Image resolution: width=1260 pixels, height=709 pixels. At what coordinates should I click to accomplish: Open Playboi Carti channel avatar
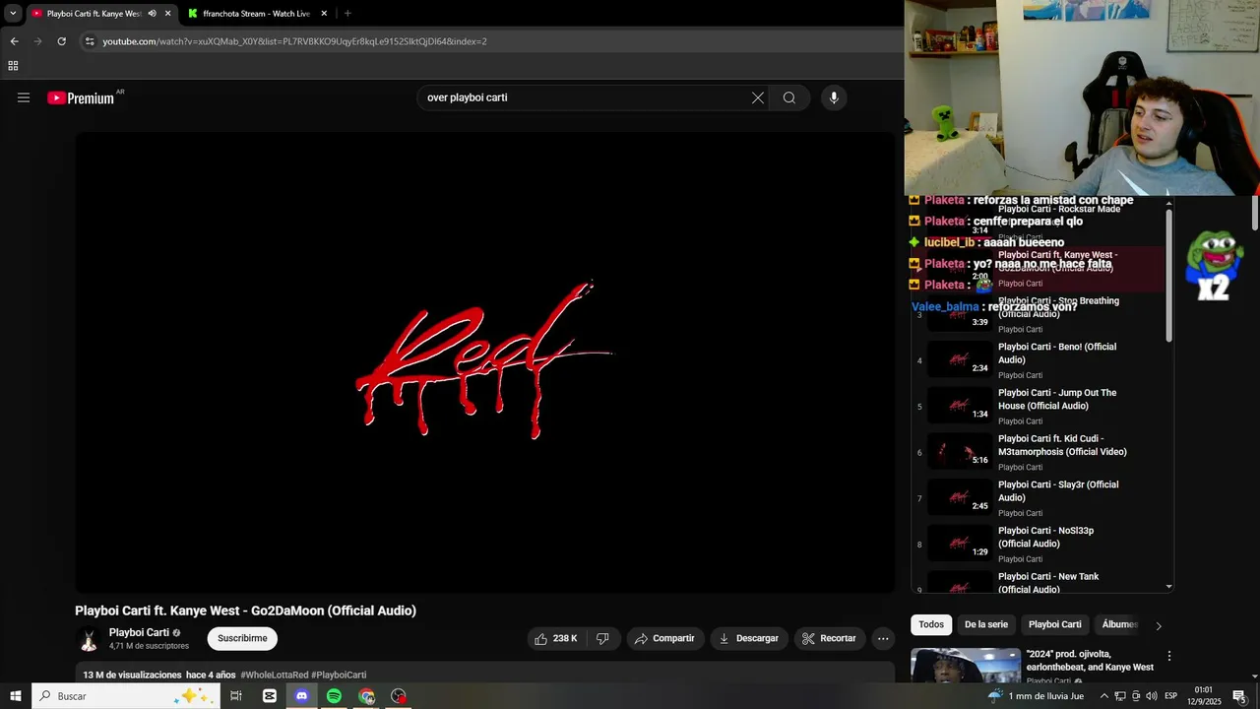click(x=89, y=639)
